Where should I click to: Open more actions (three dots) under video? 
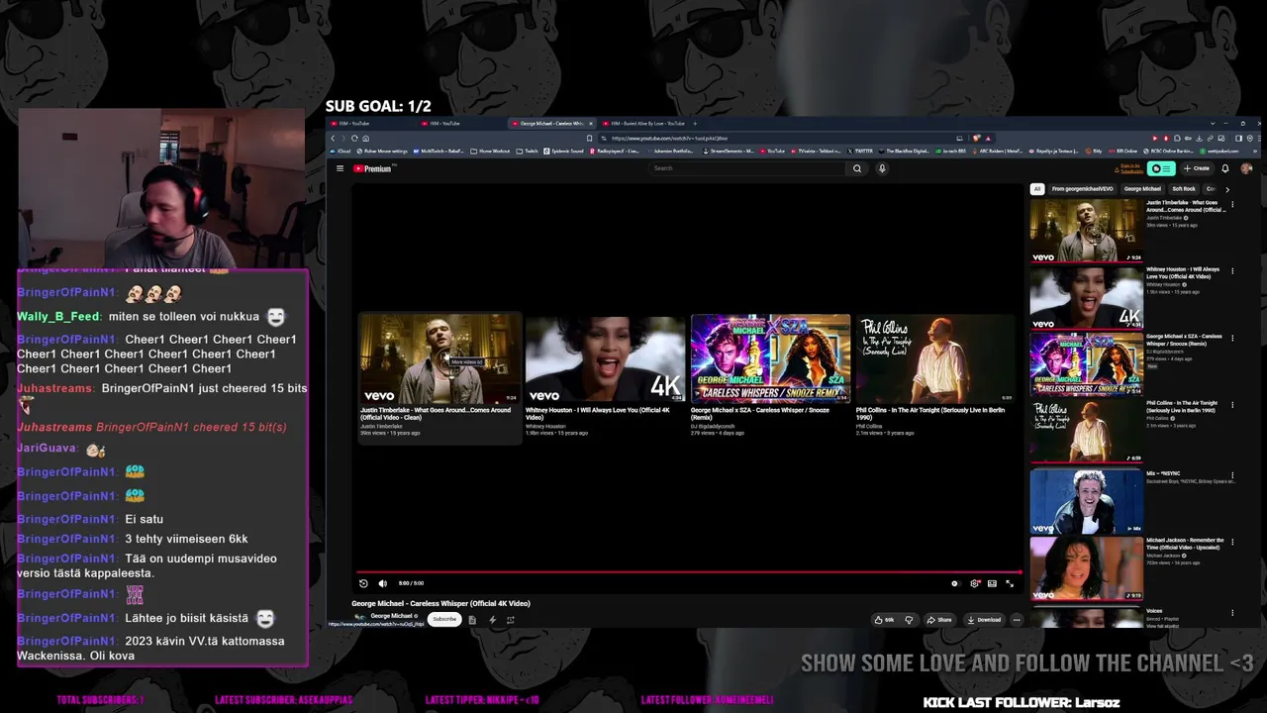(x=1017, y=620)
